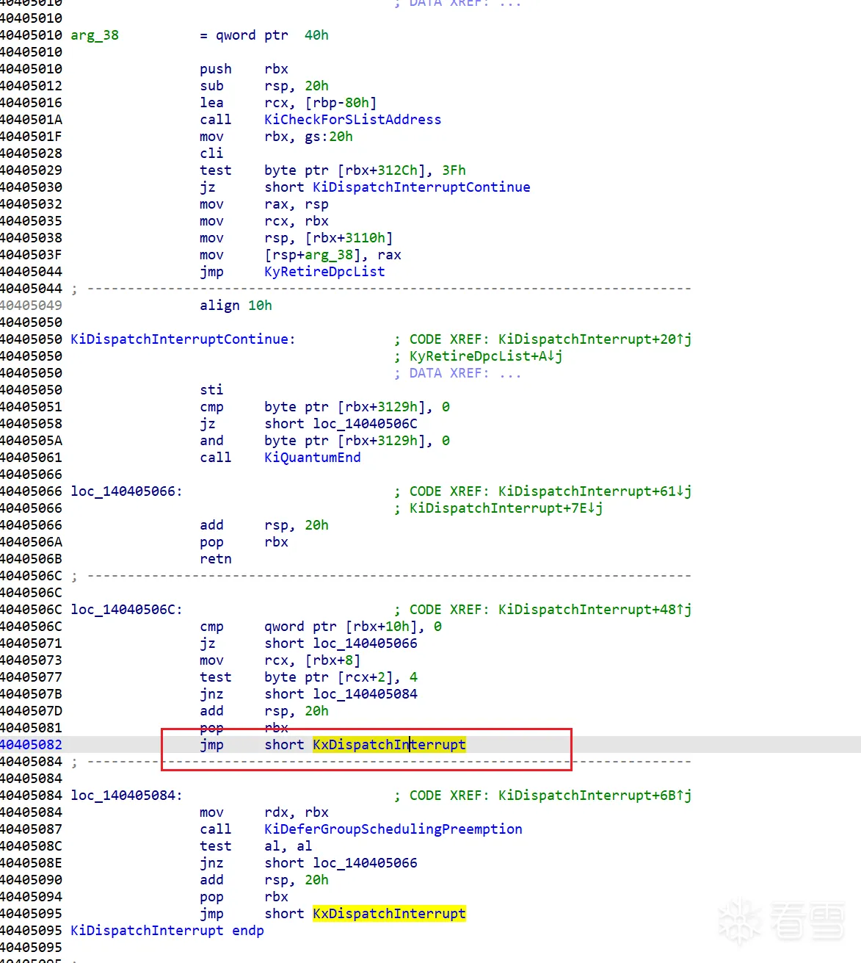
Task: Follow the jmp KyRetireDpcList target
Action: (324, 272)
